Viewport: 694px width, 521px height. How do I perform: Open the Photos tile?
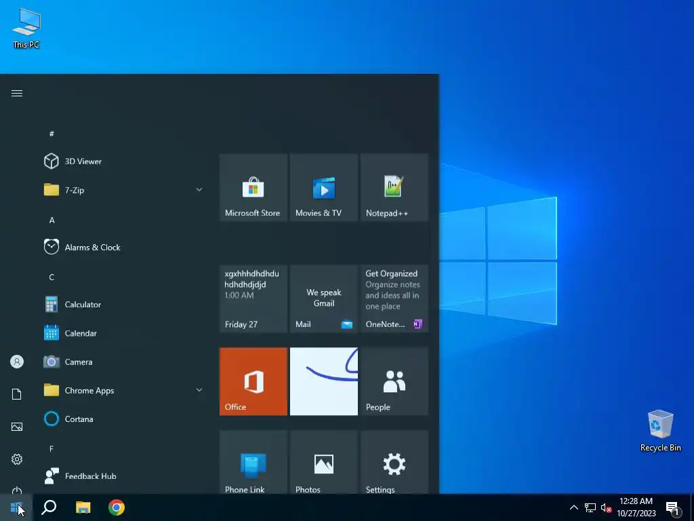pyautogui.click(x=323, y=462)
